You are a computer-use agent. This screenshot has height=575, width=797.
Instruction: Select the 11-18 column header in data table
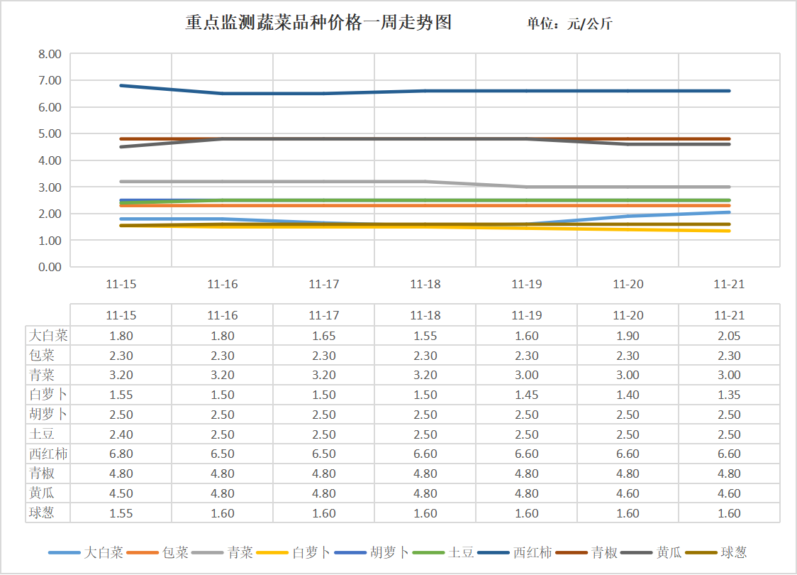[425, 315]
